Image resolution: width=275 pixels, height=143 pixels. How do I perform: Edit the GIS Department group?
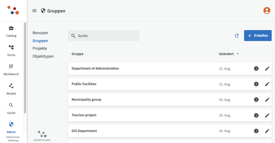tap(267, 131)
